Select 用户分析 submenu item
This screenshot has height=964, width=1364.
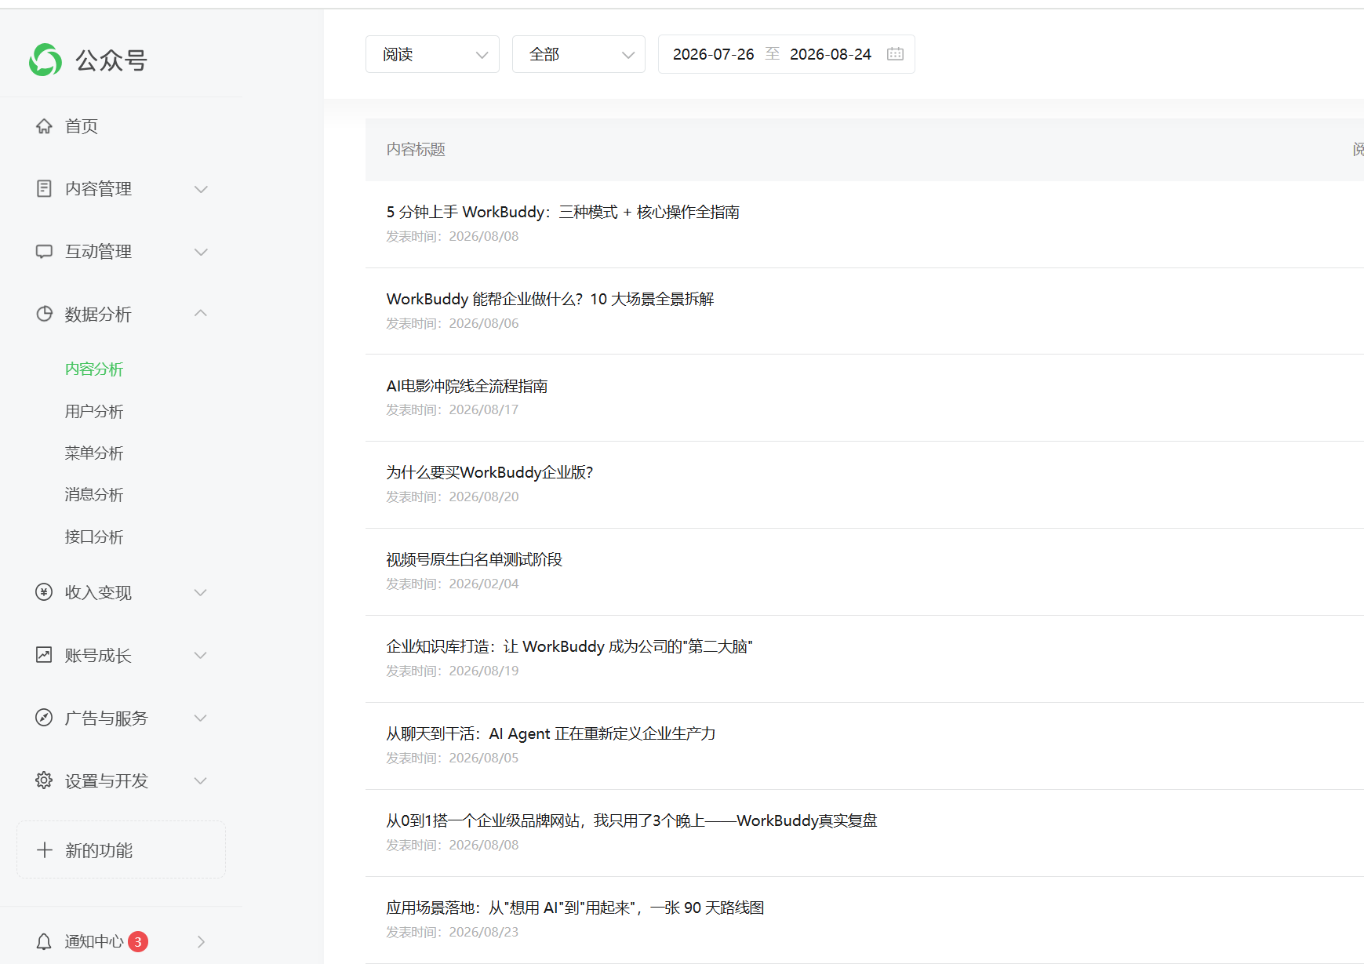(94, 411)
